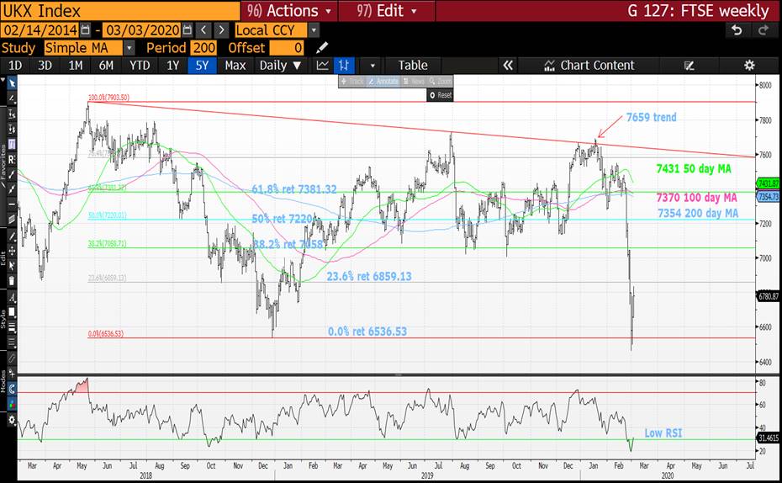Edit the start date field 02/14/2014
The height and width of the screenshot is (483, 782).
point(40,30)
